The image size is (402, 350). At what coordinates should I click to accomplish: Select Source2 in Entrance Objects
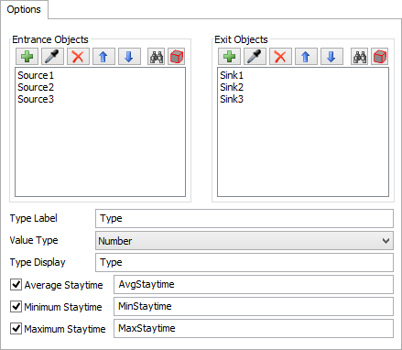pos(36,87)
